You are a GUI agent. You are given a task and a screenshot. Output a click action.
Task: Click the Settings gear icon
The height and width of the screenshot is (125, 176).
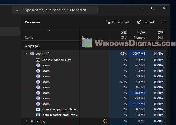pyautogui.click(x=32, y=121)
